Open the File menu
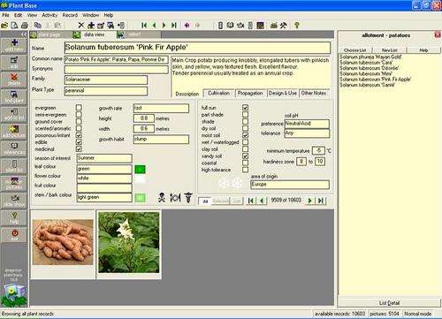 pyautogui.click(x=5, y=15)
